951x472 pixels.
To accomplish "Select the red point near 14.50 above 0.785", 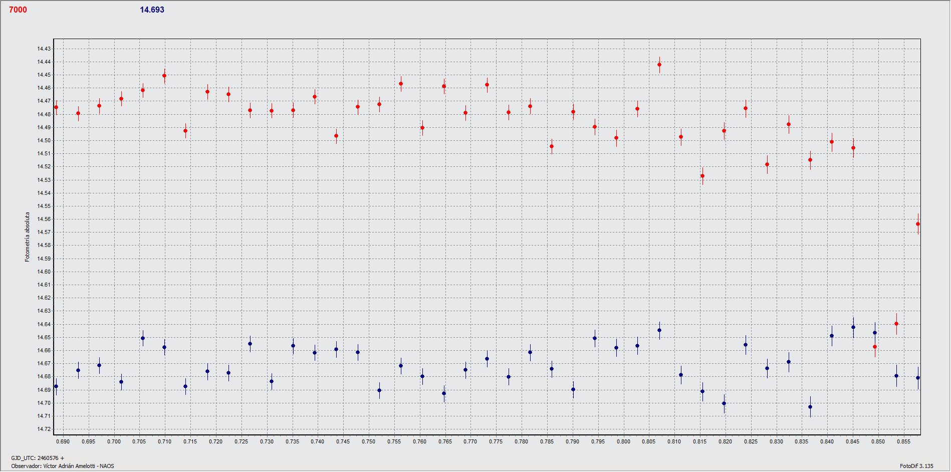I will [552, 146].
